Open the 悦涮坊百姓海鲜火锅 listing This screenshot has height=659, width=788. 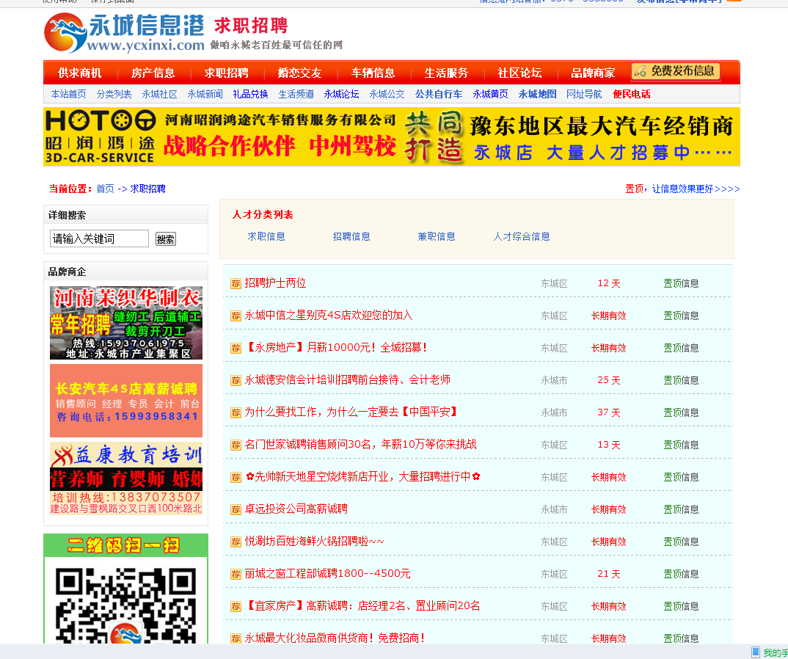[x=315, y=542]
